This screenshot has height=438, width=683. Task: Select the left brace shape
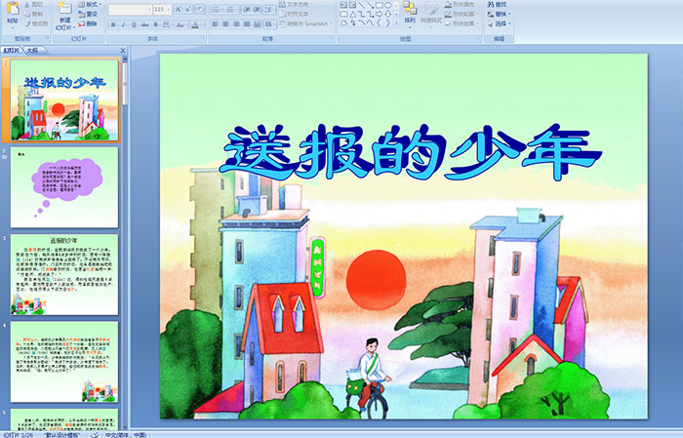(379, 22)
